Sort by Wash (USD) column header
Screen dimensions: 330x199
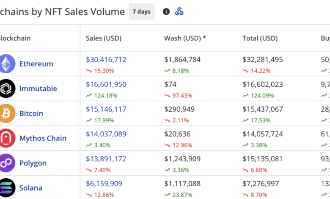tap(185, 38)
